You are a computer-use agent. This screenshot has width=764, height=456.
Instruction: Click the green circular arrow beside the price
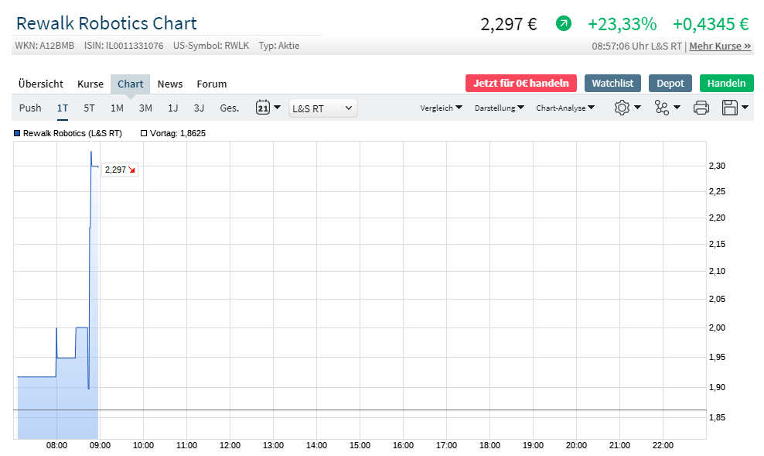click(x=564, y=23)
